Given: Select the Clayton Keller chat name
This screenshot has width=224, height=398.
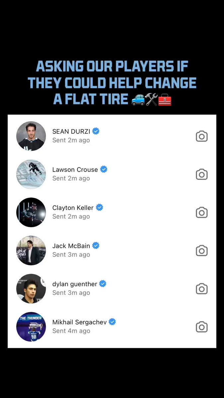Looking at the screenshot, I should point(73,208).
